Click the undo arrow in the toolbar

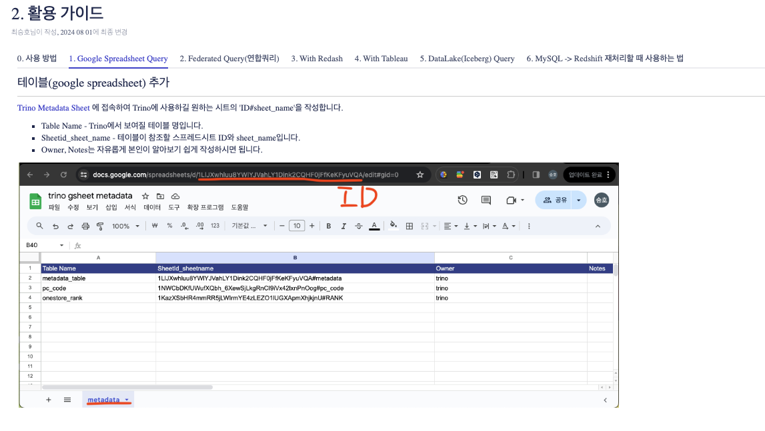55,226
